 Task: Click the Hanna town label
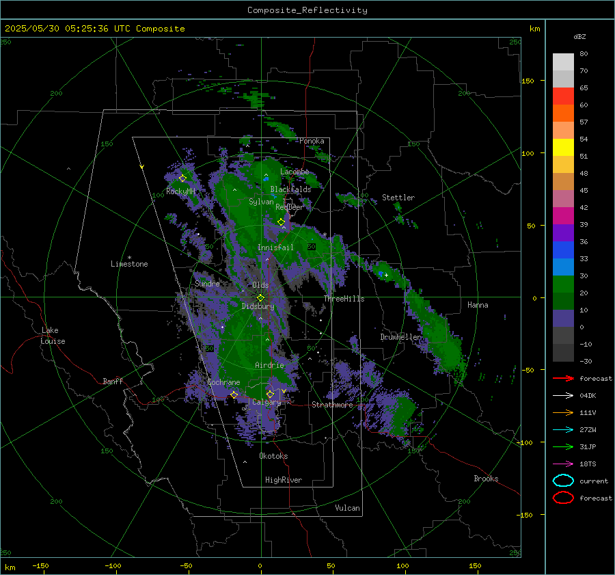[x=478, y=305]
